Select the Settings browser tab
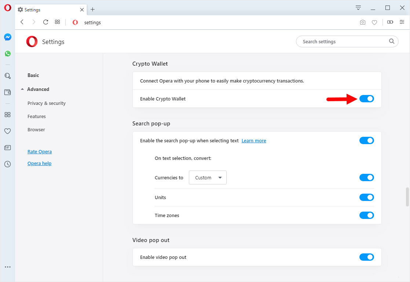Image resolution: width=410 pixels, height=282 pixels. pyautogui.click(x=51, y=10)
